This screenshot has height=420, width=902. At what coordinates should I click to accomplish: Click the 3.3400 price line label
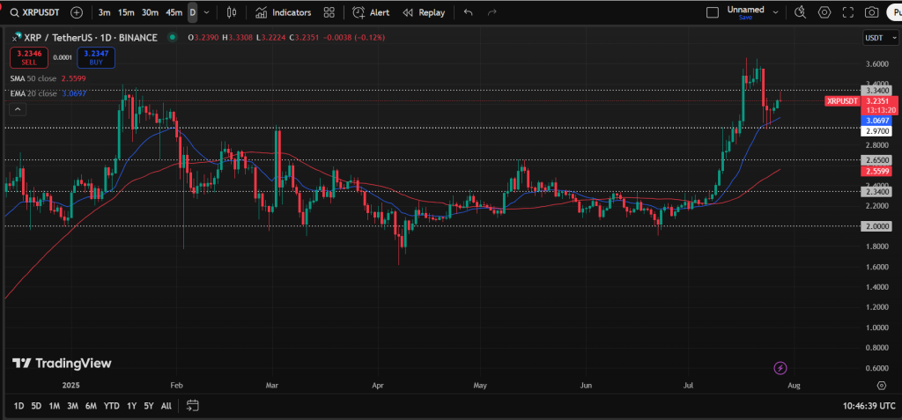coord(876,91)
